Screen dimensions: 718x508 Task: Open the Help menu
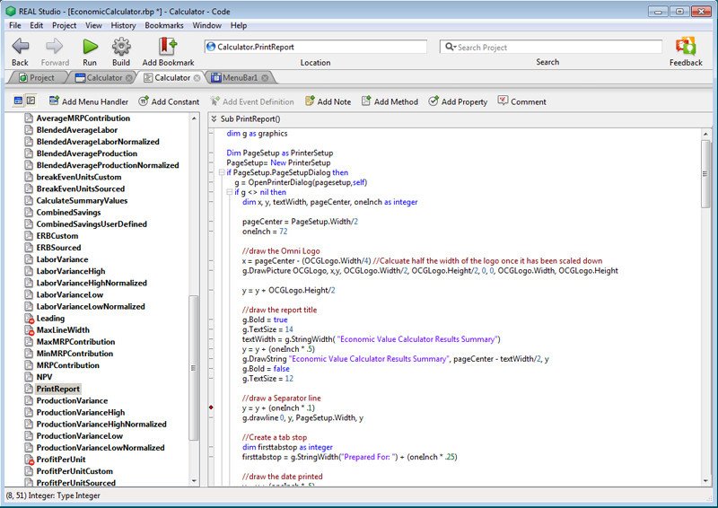(x=239, y=26)
